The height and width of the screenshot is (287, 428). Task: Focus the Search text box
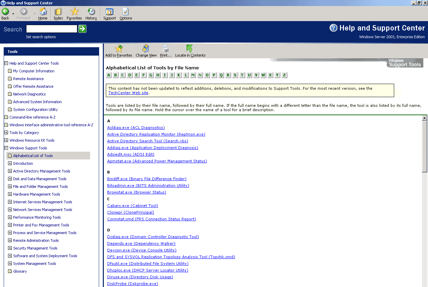click(x=52, y=29)
